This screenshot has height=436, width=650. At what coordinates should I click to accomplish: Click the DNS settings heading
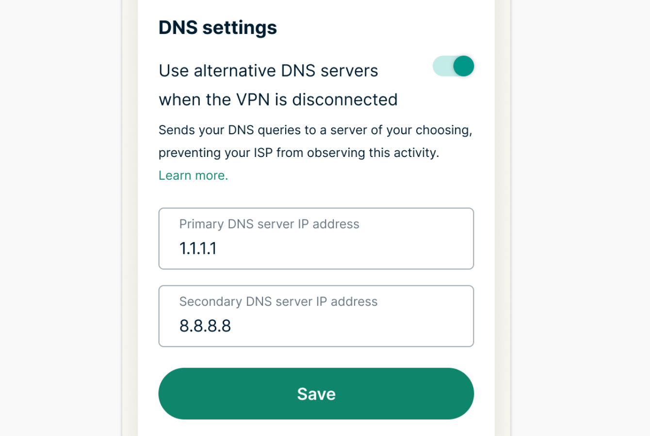tap(218, 28)
